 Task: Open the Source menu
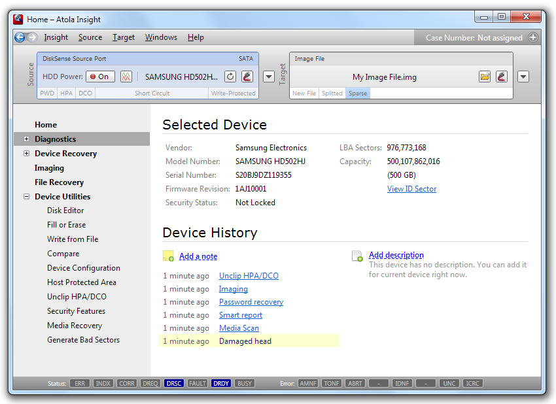pyautogui.click(x=90, y=37)
